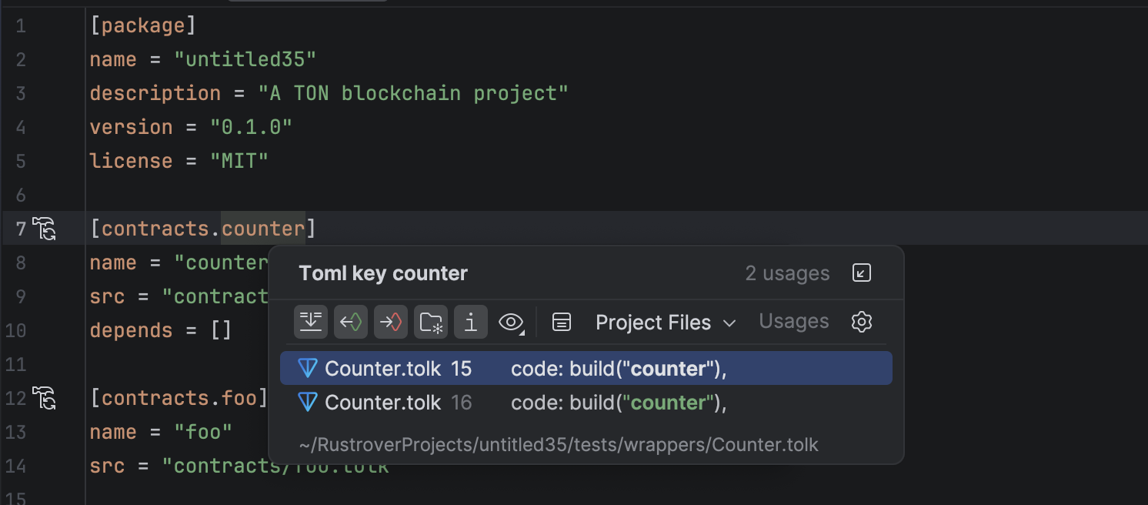Open the usages settings gear
Viewport: 1148px width, 505px height.
pos(862,322)
